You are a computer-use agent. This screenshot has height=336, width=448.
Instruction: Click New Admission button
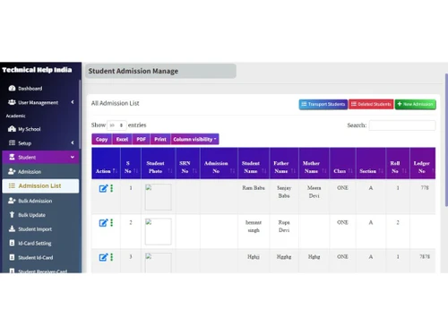416,104
